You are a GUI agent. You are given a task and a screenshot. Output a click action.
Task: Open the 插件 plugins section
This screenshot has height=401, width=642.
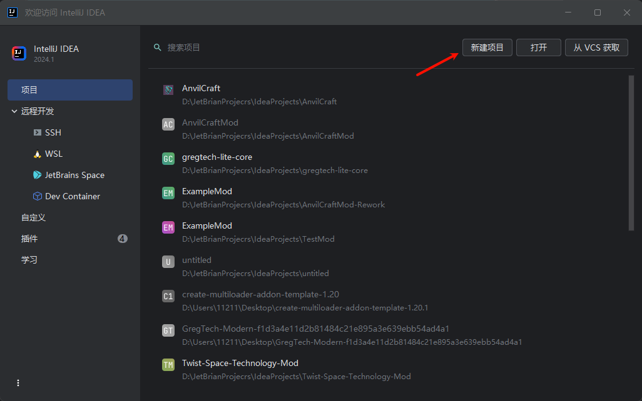coord(29,239)
